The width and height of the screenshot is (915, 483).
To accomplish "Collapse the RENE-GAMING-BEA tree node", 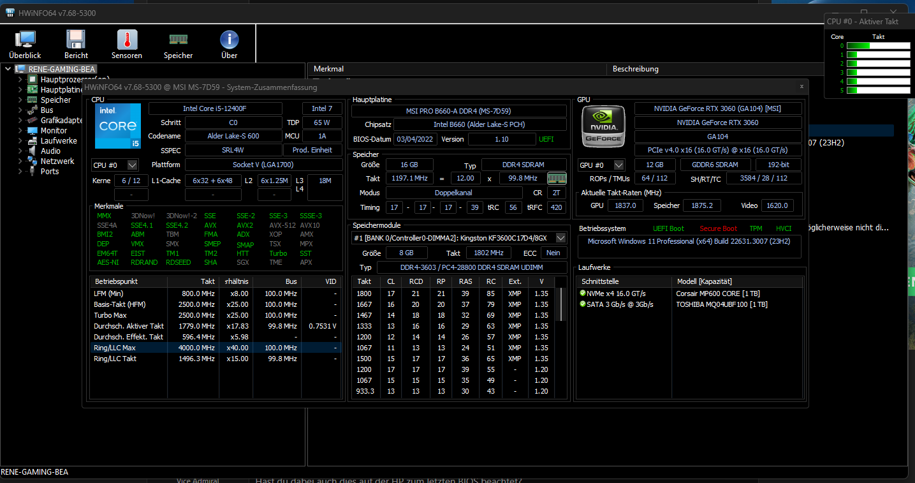I will click(x=8, y=69).
